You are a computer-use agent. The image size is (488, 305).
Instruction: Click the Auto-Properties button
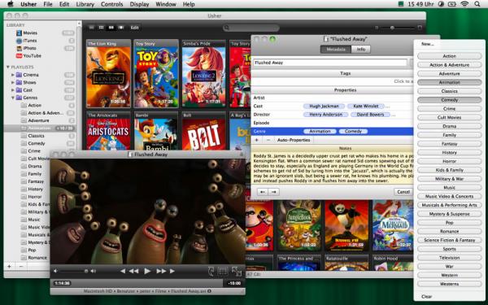pos(294,140)
